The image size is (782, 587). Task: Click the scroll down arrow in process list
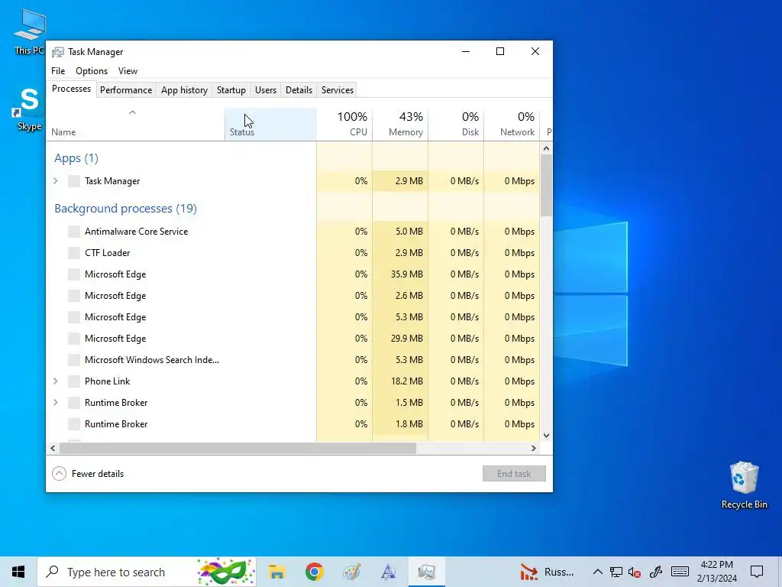point(546,436)
